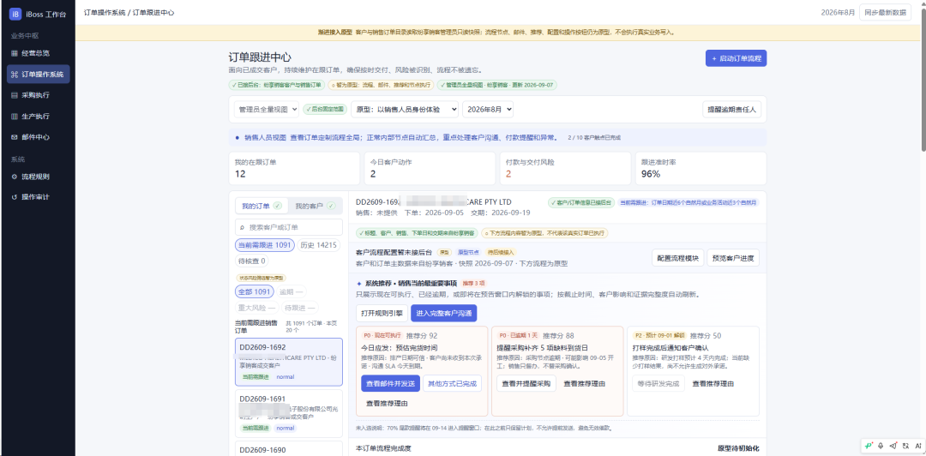Click the translate icon in the floating toolbar
This screenshot has width=926, height=456.
(906, 446)
